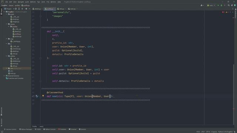Click the red error indicator in editor corner
237x133 pixels.
click(223, 12)
